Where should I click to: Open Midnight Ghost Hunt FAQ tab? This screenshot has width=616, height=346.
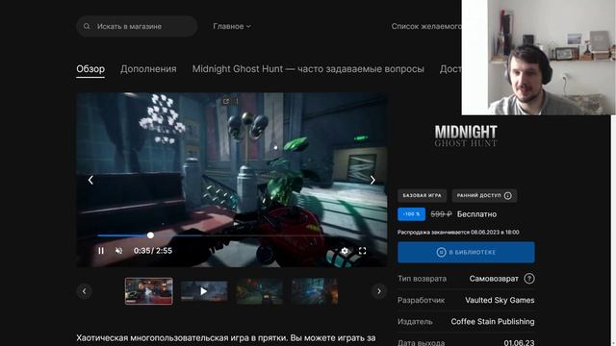308,69
